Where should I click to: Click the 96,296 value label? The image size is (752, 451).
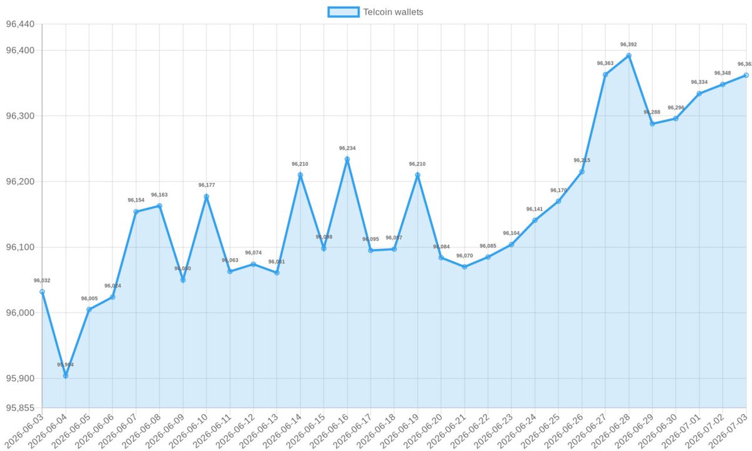[676, 108]
